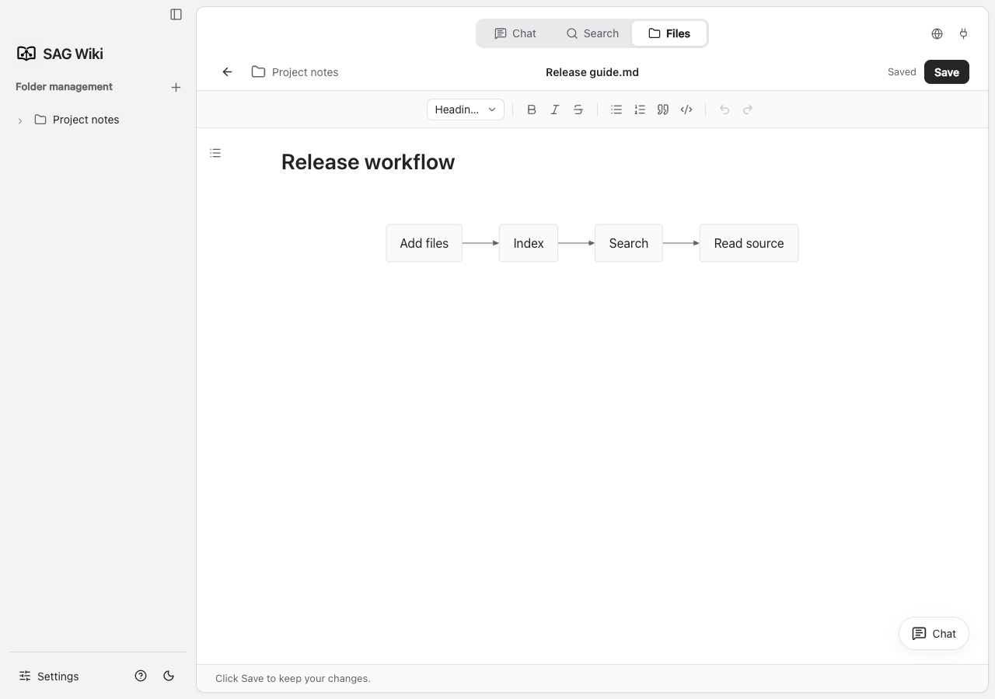Toggle bold formatting in the editor toolbar
Screen dimensions: 995x699
(x=532, y=110)
